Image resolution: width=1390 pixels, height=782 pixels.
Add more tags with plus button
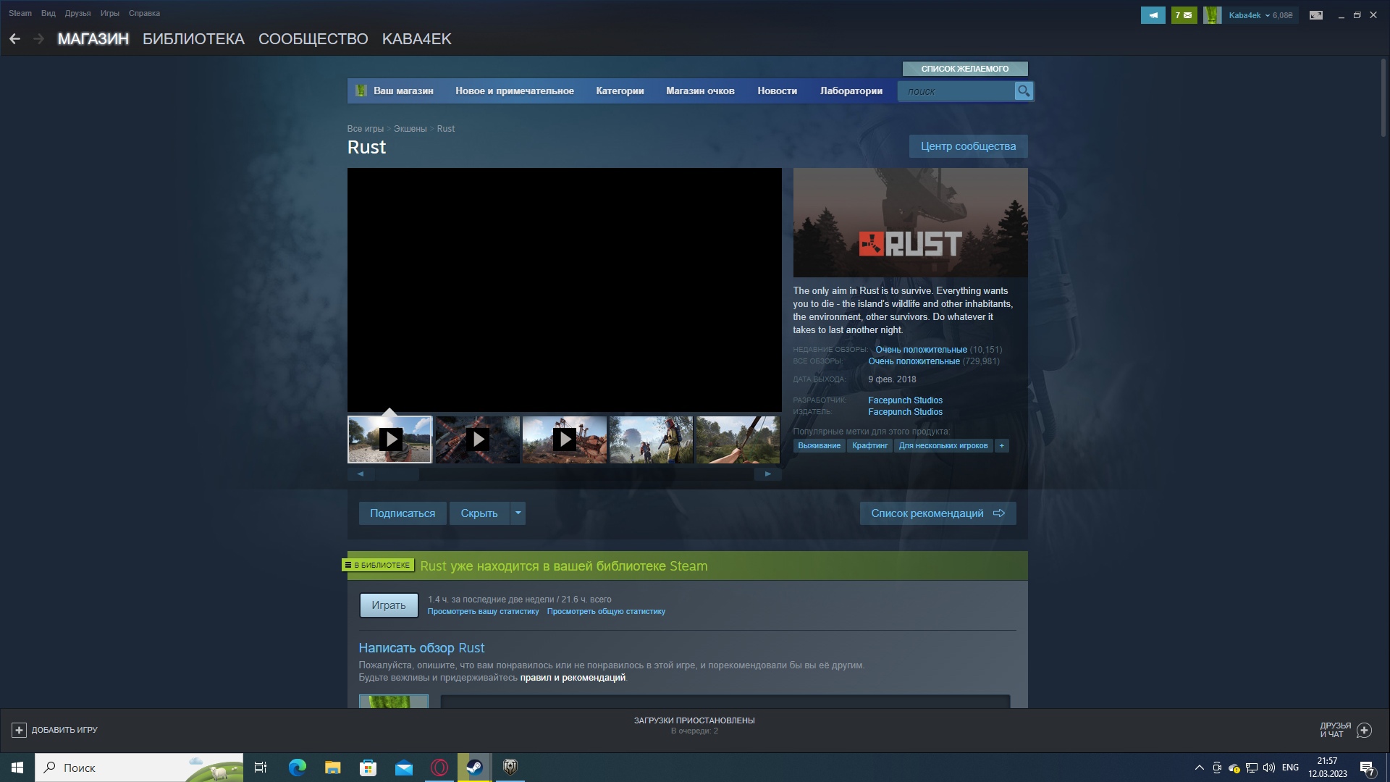click(x=1001, y=446)
